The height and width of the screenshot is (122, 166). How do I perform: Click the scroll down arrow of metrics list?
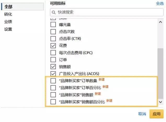161,102
